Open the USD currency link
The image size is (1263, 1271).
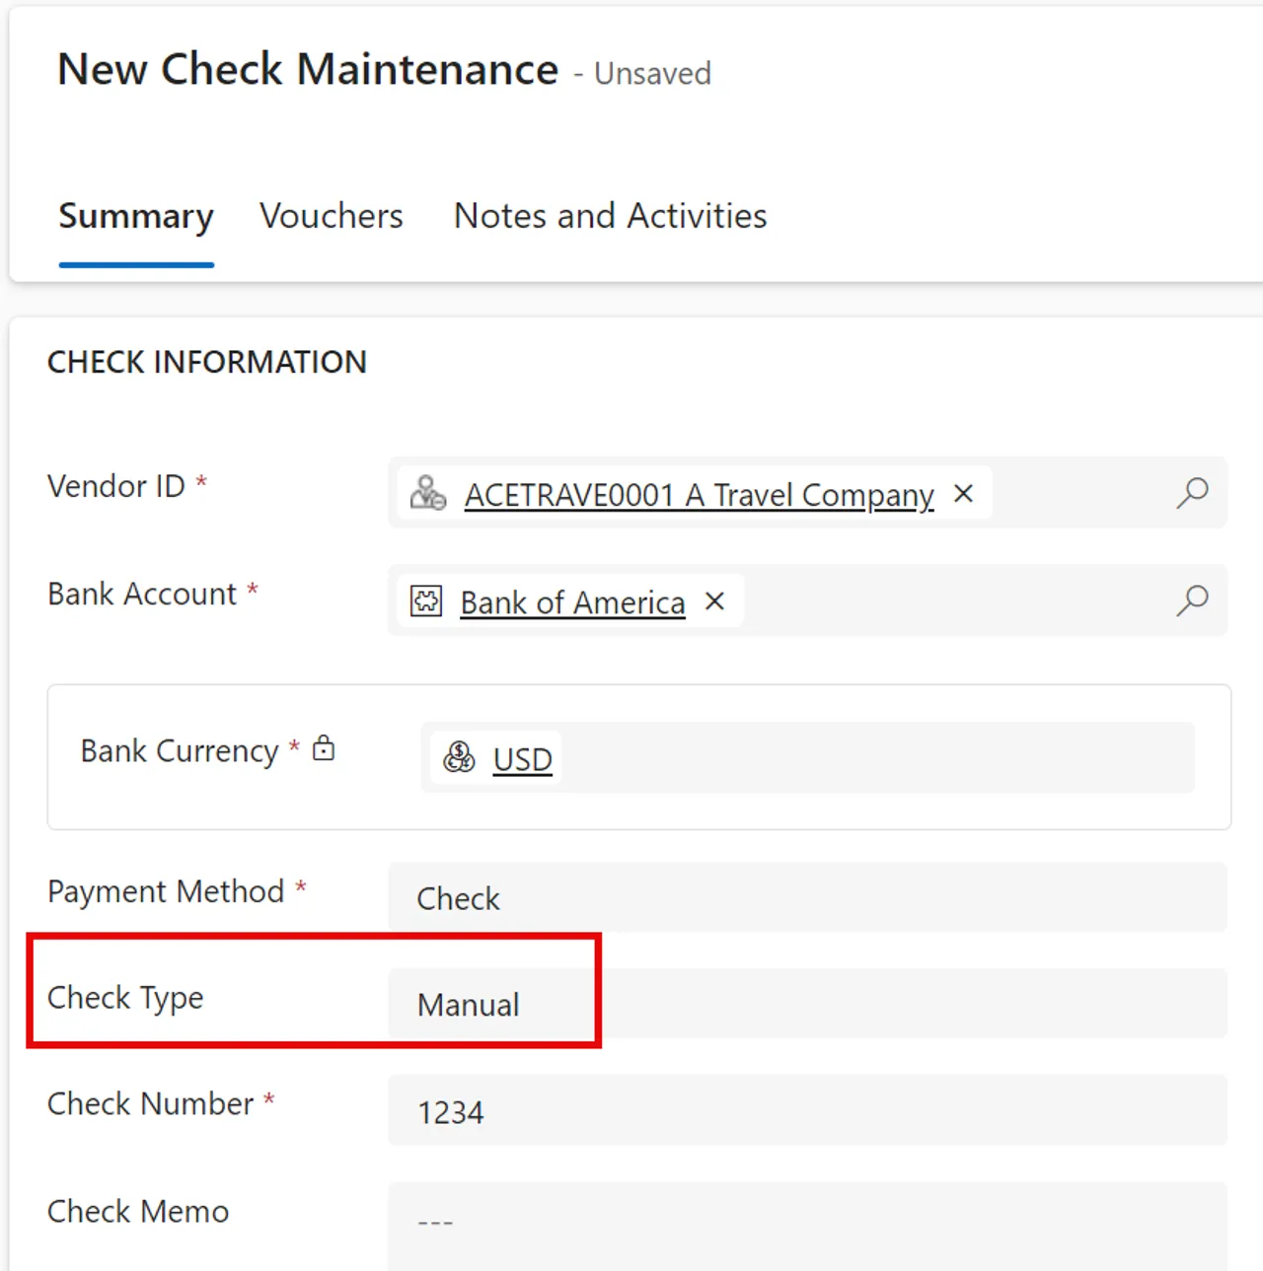(521, 759)
